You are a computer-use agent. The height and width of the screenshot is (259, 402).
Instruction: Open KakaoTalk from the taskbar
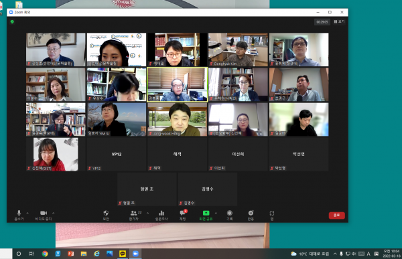[x=123, y=254]
